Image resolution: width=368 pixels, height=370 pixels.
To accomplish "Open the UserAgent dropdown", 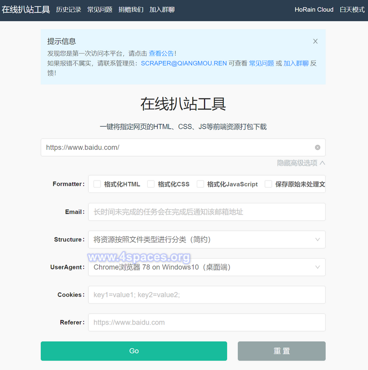I will 206,267.
